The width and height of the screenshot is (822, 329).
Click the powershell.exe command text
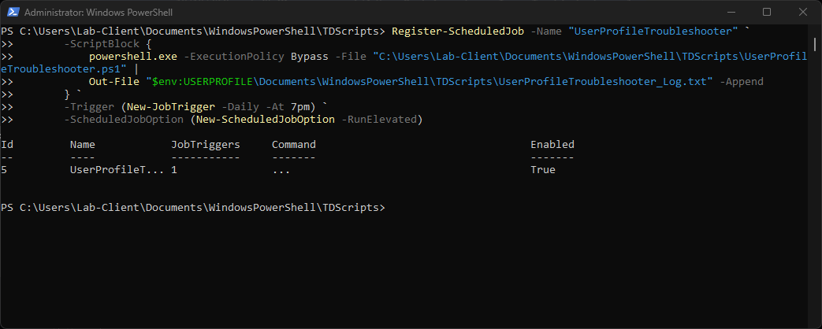133,57
